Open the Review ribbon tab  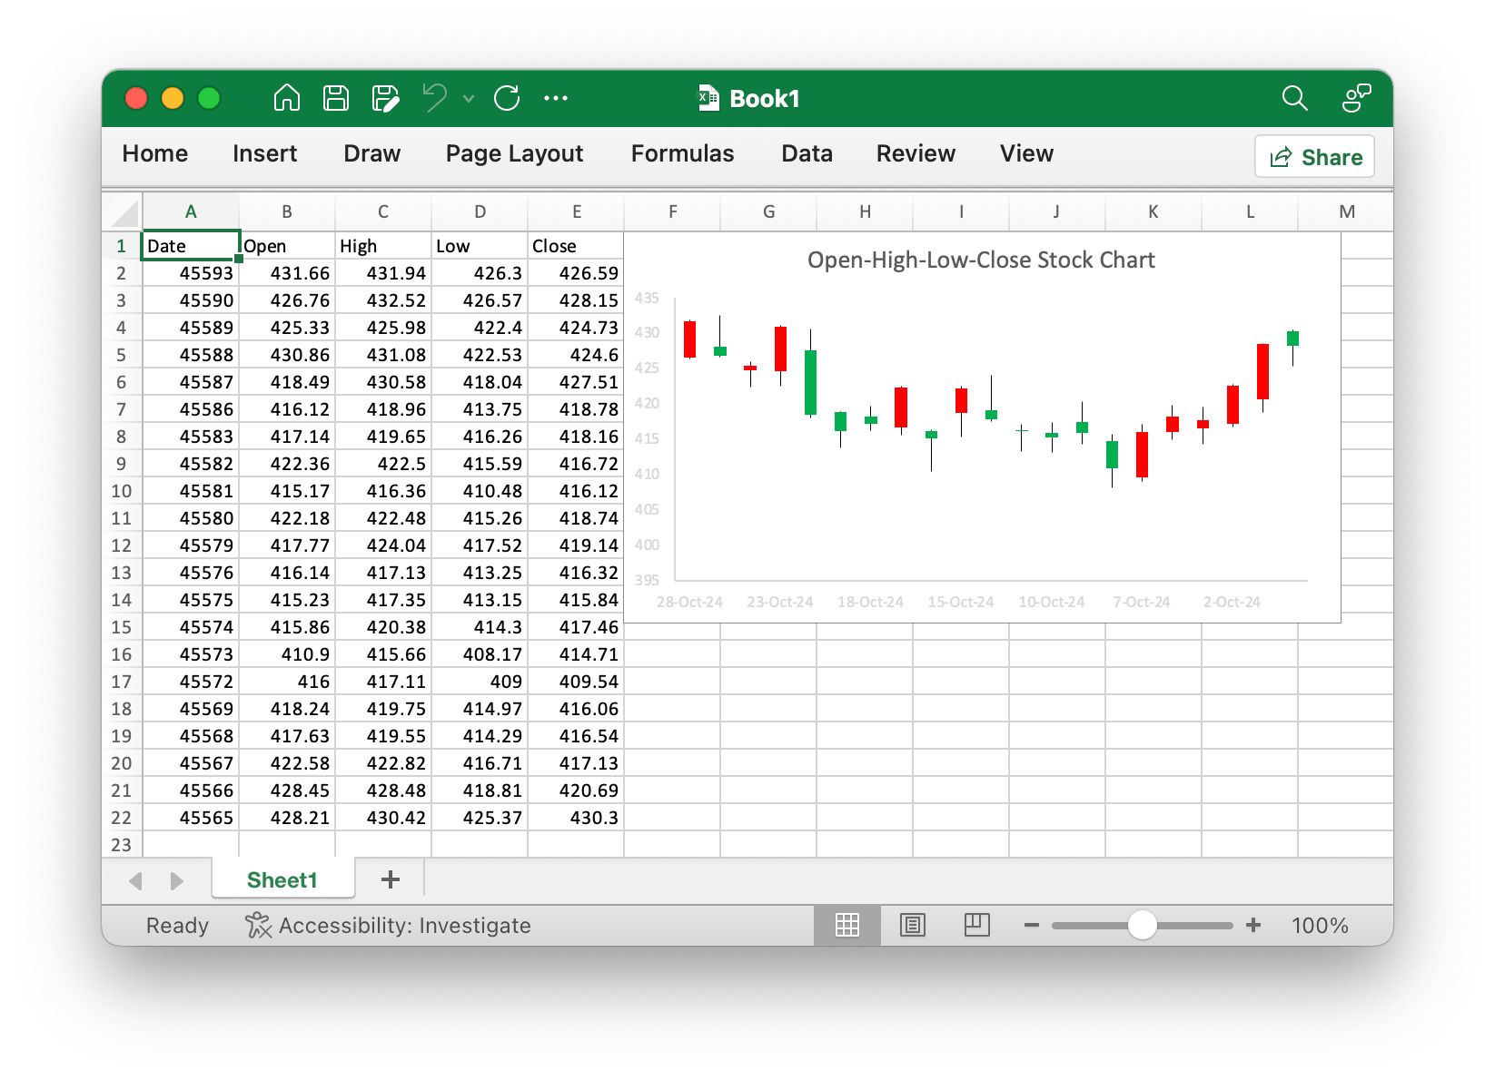pyautogui.click(x=916, y=153)
